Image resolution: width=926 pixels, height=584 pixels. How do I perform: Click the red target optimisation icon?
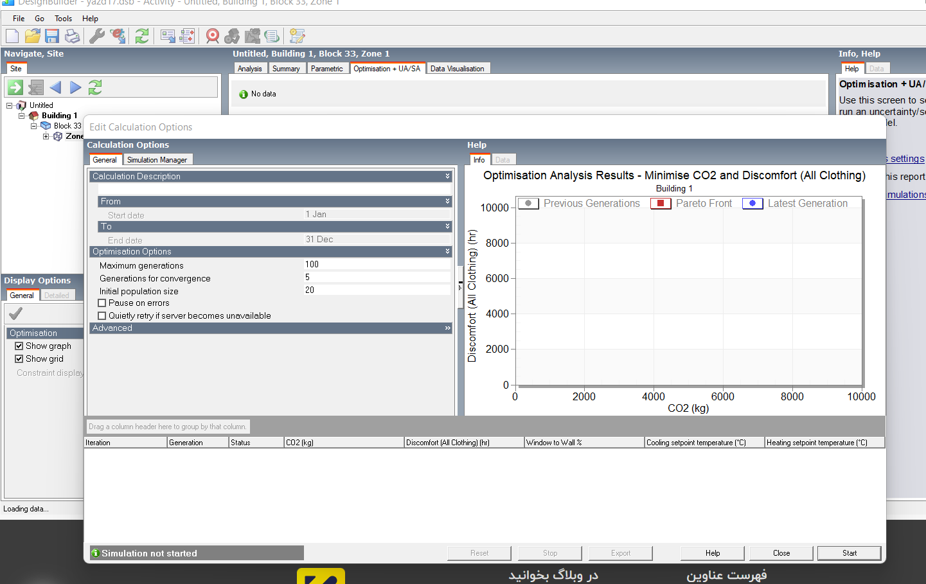coord(213,36)
